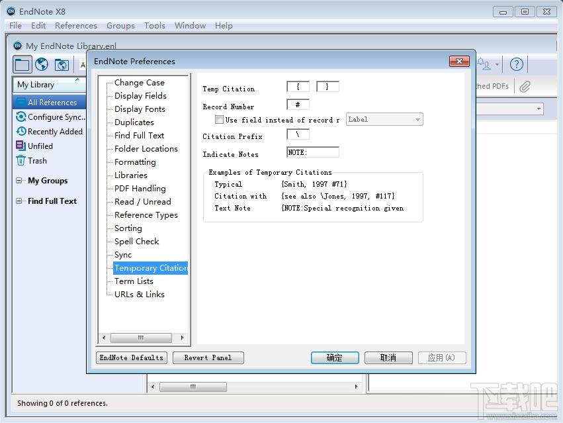Select Formatting preference
563x423 pixels.
tap(135, 162)
